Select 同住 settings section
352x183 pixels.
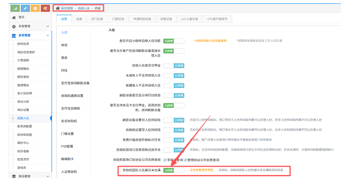(64, 71)
